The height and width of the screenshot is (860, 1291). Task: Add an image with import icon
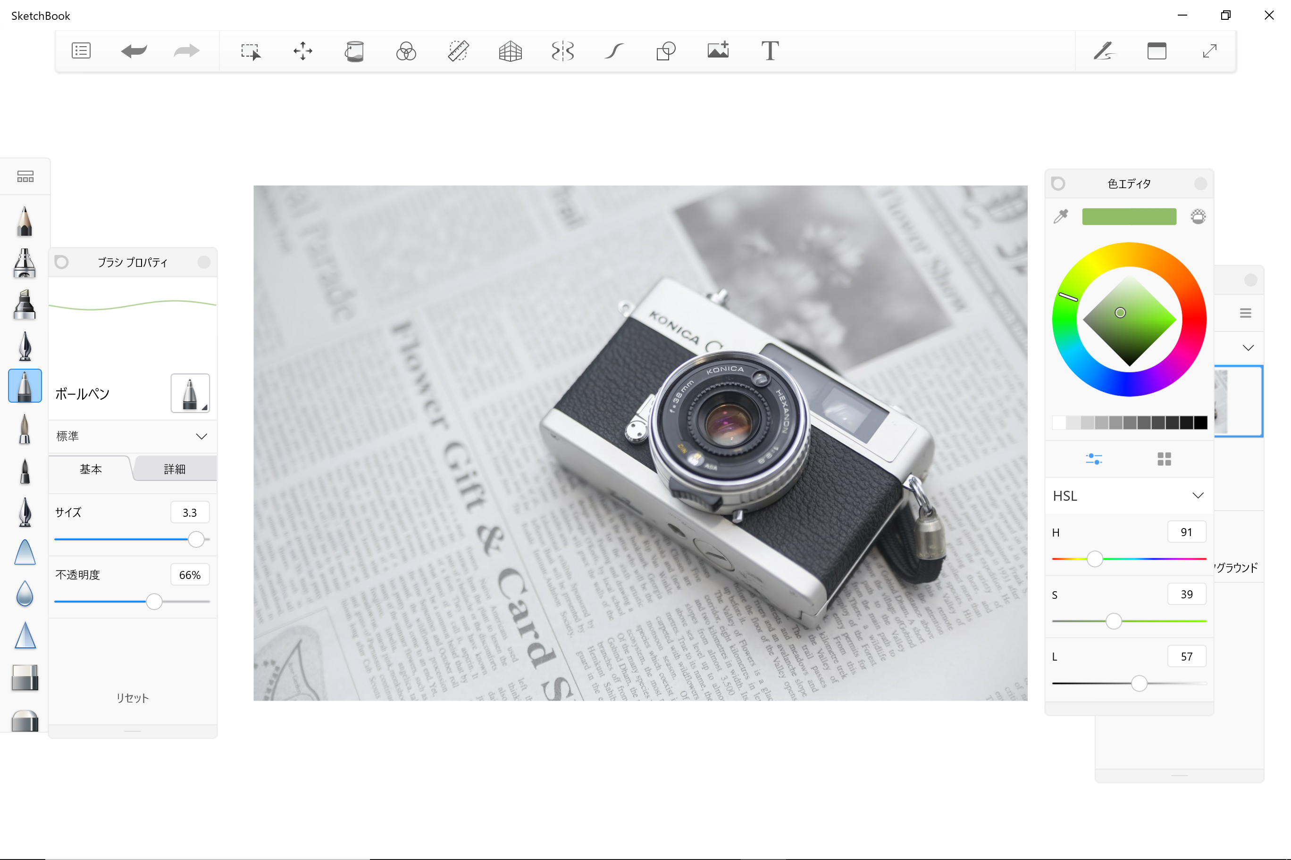coord(718,50)
